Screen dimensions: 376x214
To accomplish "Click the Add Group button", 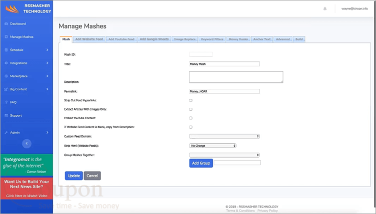I will (x=201, y=163).
